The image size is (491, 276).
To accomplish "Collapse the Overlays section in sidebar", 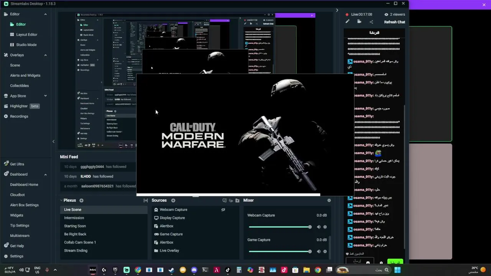I will click(x=45, y=55).
